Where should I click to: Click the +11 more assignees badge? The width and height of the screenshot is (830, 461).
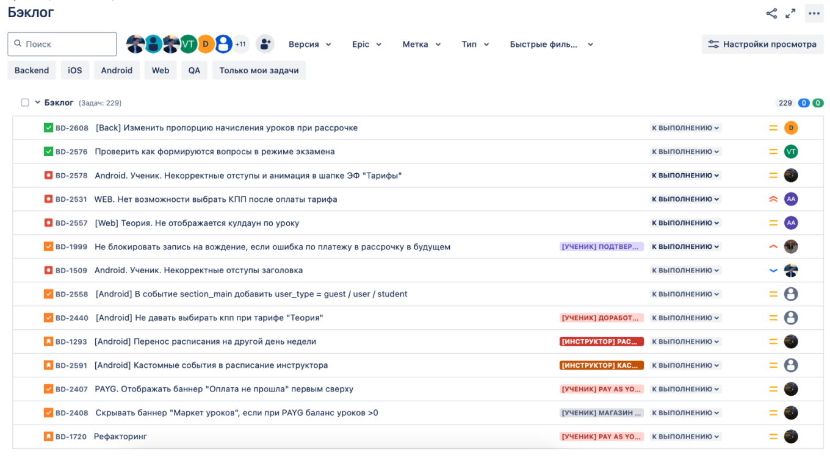pyautogui.click(x=240, y=44)
